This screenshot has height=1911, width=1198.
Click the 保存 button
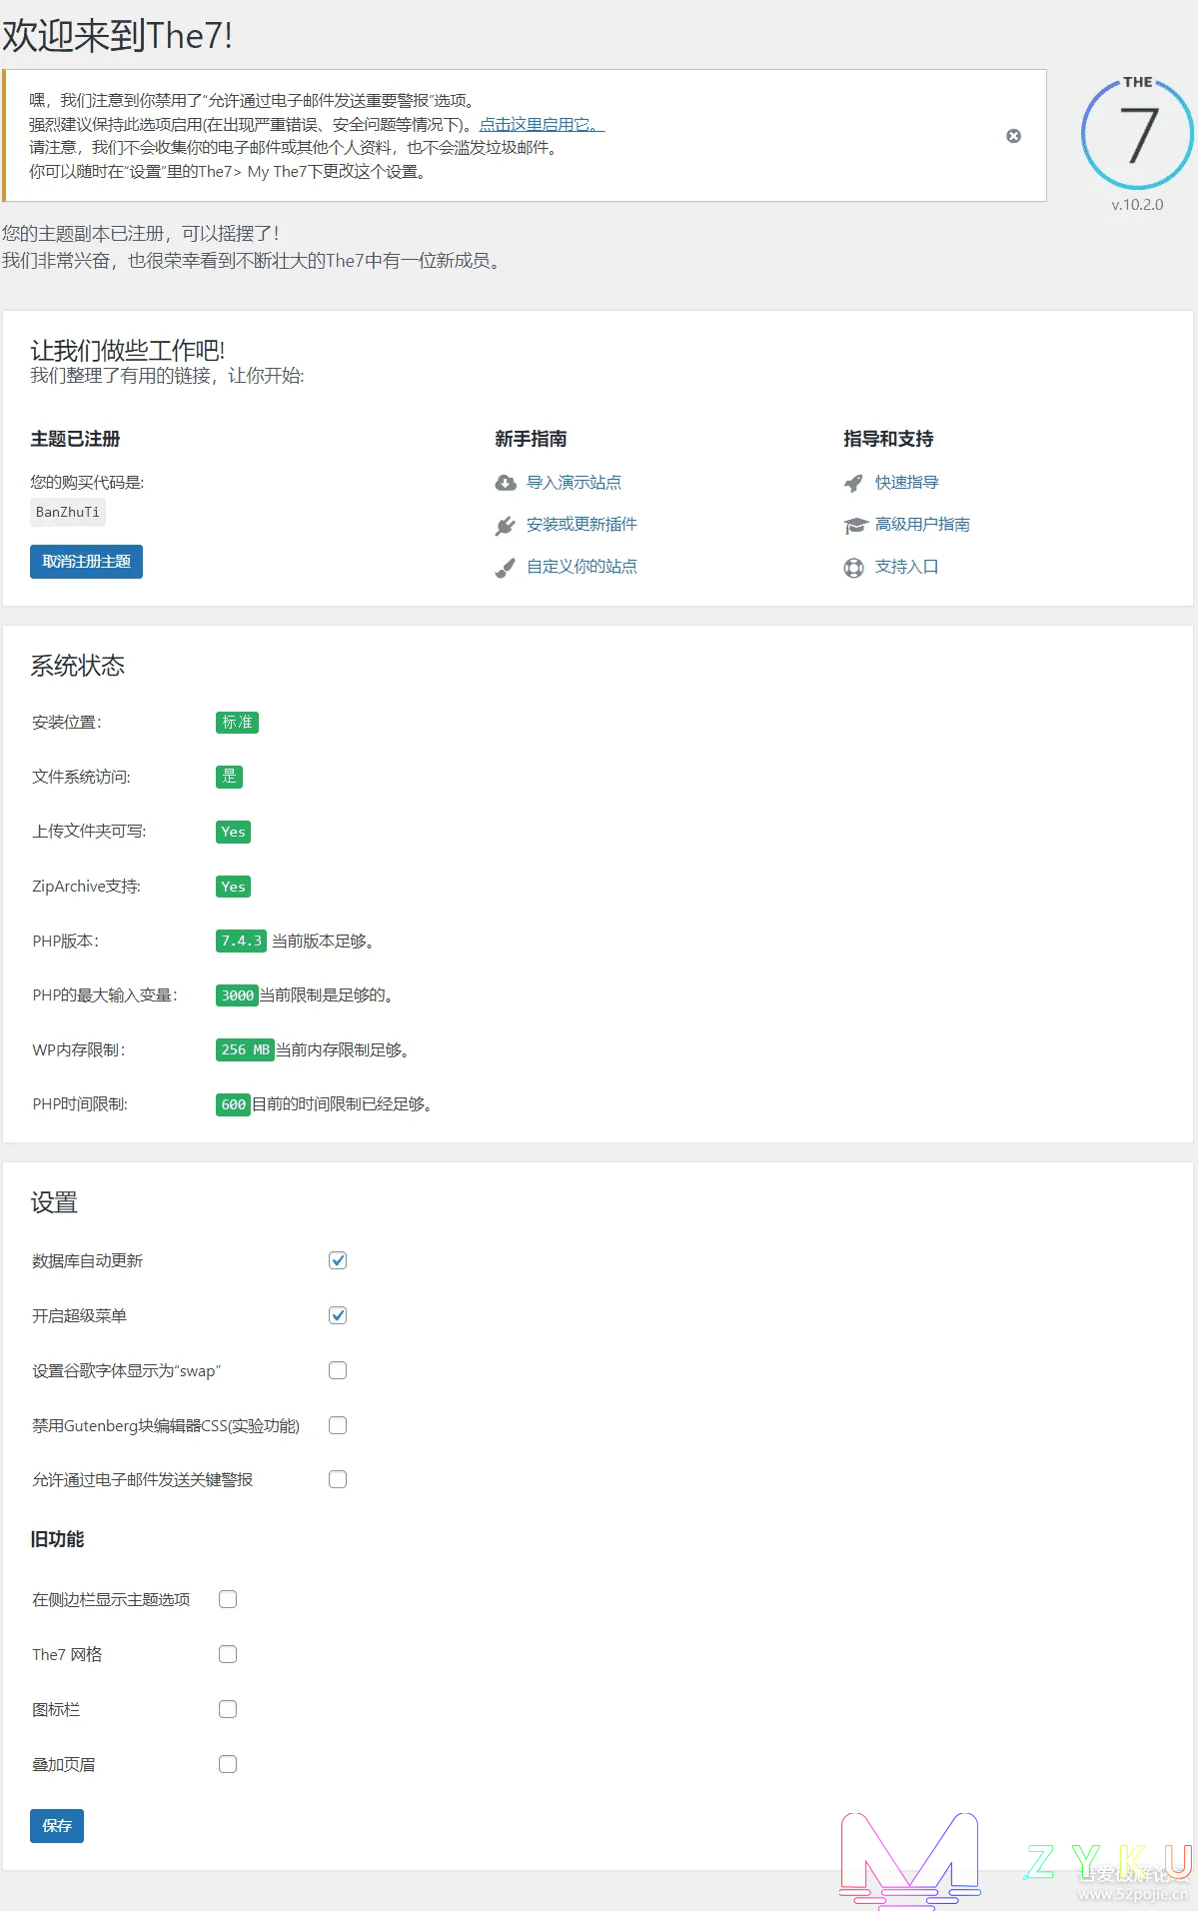pos(57,1826)
